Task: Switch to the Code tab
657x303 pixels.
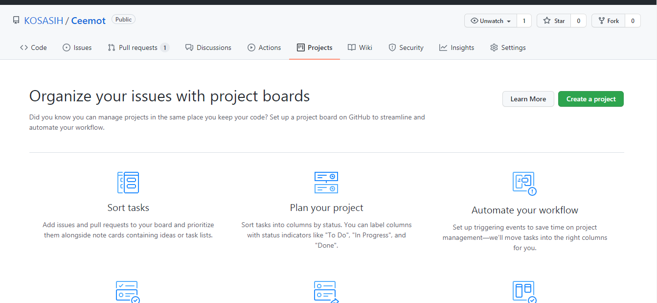Action: click(x=33, y=47)
